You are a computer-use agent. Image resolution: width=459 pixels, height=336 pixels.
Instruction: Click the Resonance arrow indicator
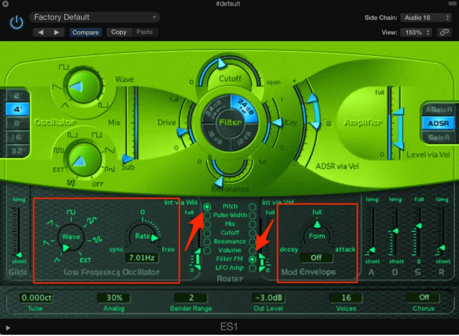pyautogui.click(x=219, y=181)
